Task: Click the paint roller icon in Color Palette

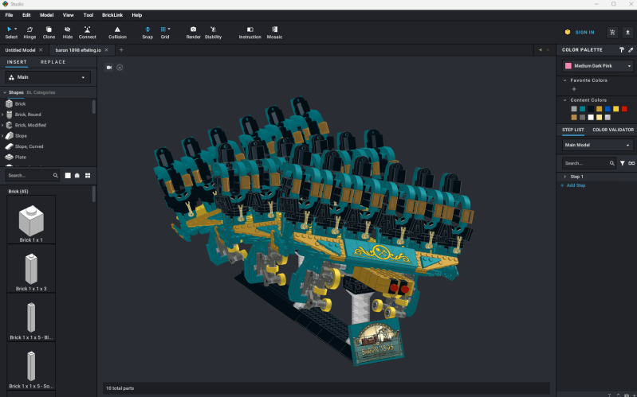Action: tap(621, 49)
